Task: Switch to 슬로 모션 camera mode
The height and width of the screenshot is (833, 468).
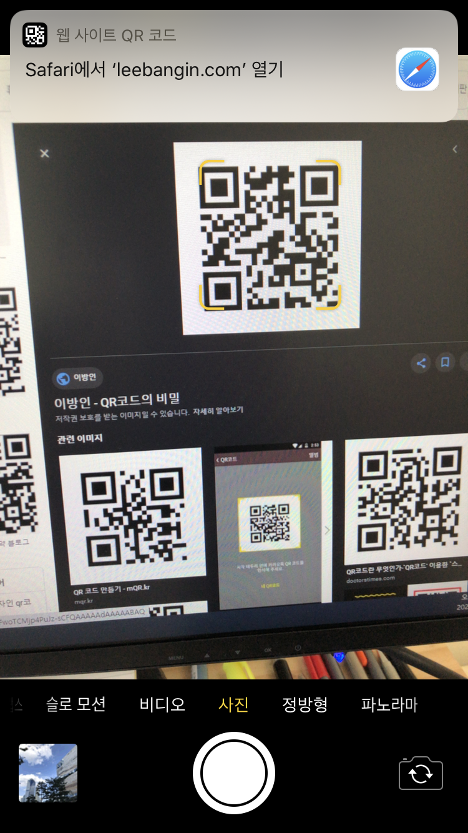Action: [76, 704]
